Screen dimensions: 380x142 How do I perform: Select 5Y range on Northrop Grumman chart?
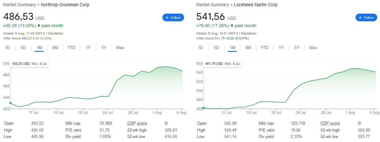(x=104, y=48)
